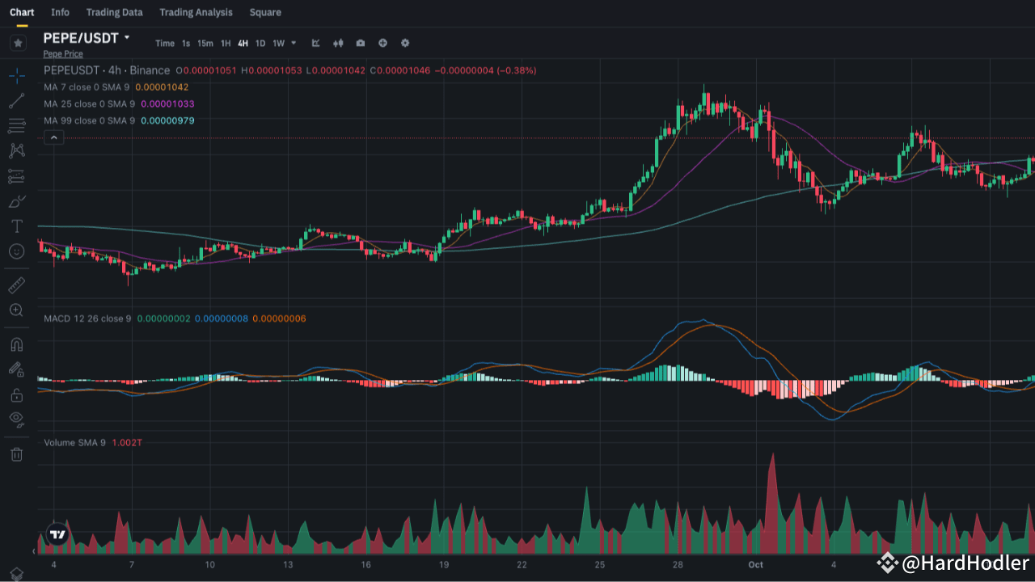Select the pattern drawing tool

(x=16, y=150)
